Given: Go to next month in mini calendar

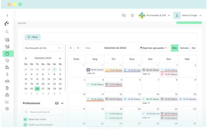Looking at the screenshot, I should click(x=60, y=58).
